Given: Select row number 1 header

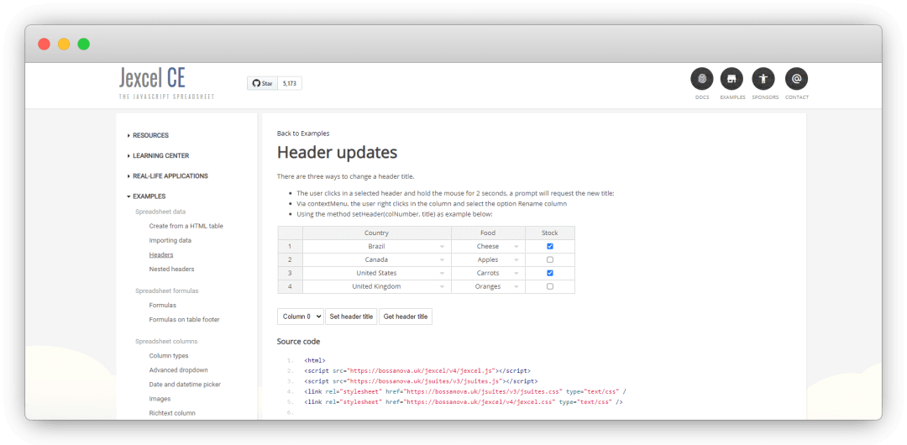Looking at the screenshot, I should tap(291, 247).
